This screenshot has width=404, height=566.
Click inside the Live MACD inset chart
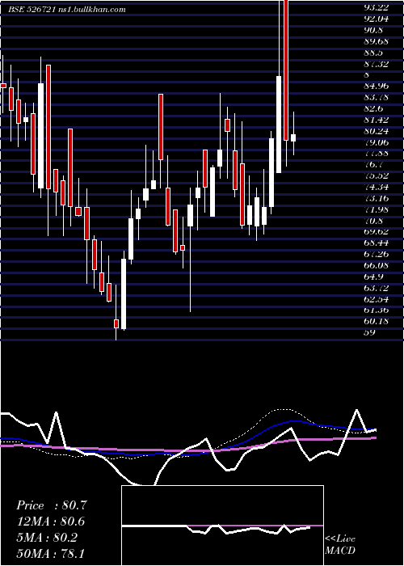pos(222,526)
